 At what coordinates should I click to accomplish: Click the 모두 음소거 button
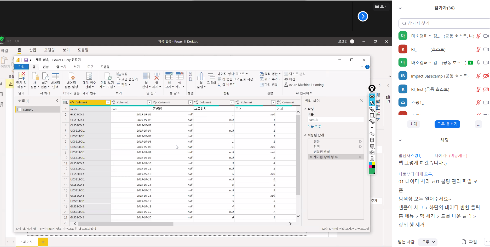[x=447, y=124]
